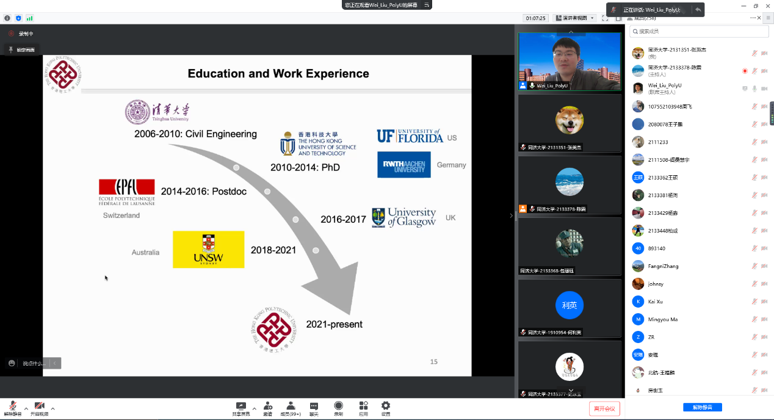Expand share screen options arrow

[254, 408]
